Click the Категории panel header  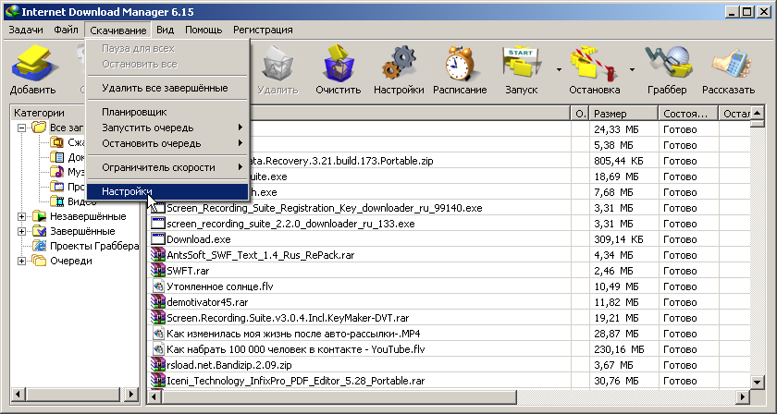[76, 113]
